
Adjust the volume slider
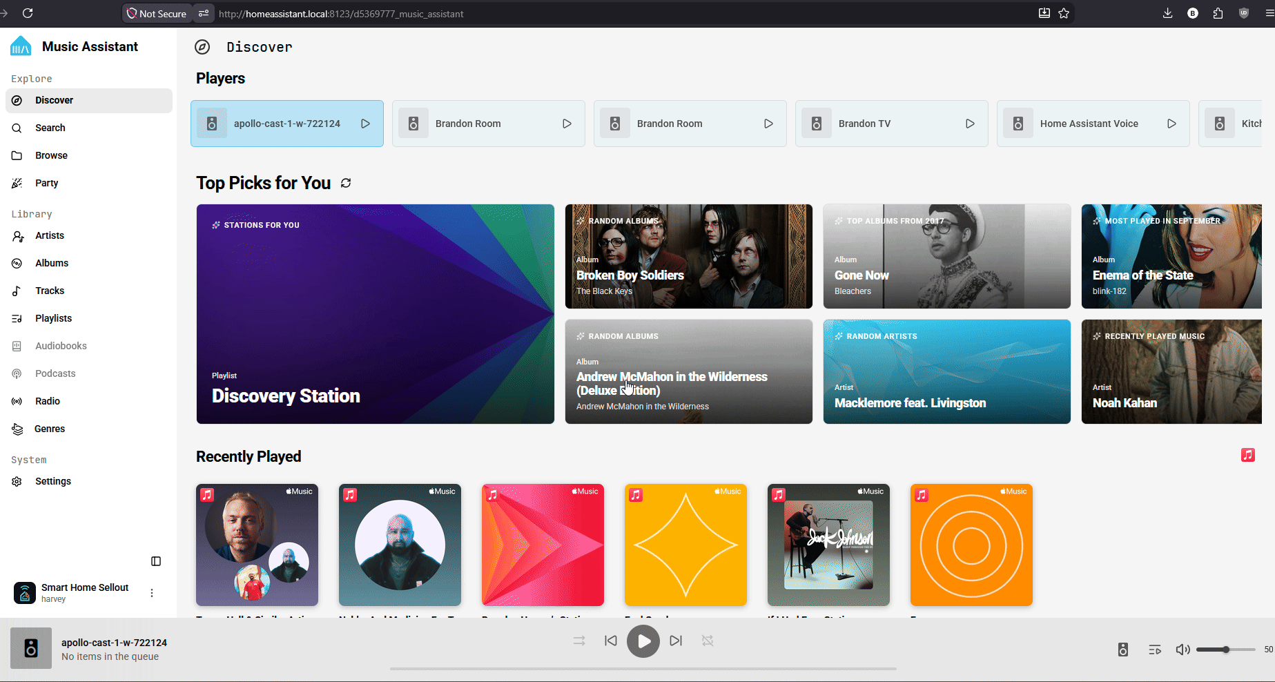pos(1226,650)
